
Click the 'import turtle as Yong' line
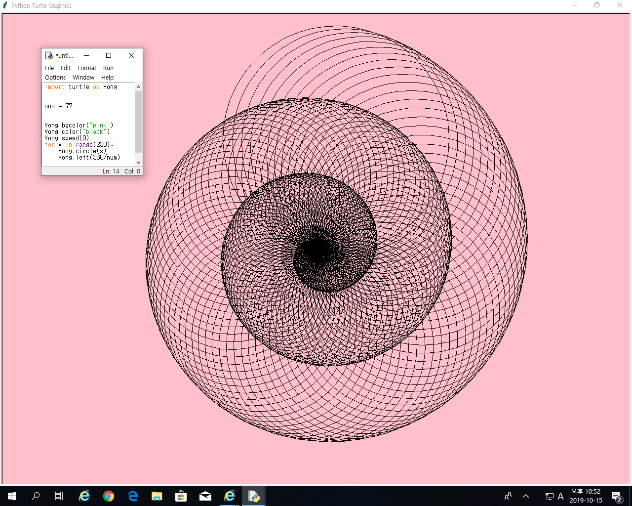(81, 87)
